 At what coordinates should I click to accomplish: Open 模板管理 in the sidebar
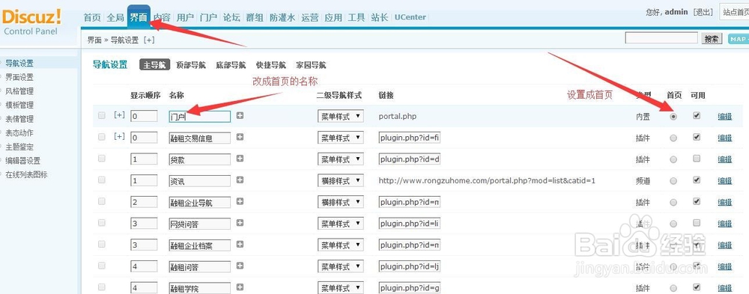pos(19,105)
